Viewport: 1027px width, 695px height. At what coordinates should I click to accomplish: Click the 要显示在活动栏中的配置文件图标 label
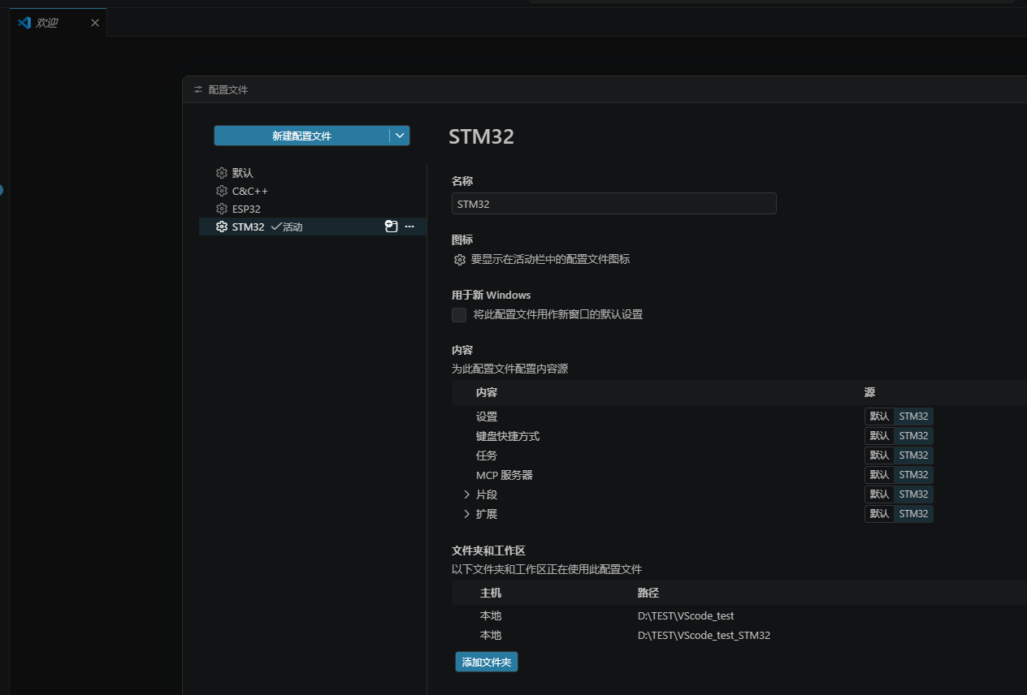click(x=550, y=260)
